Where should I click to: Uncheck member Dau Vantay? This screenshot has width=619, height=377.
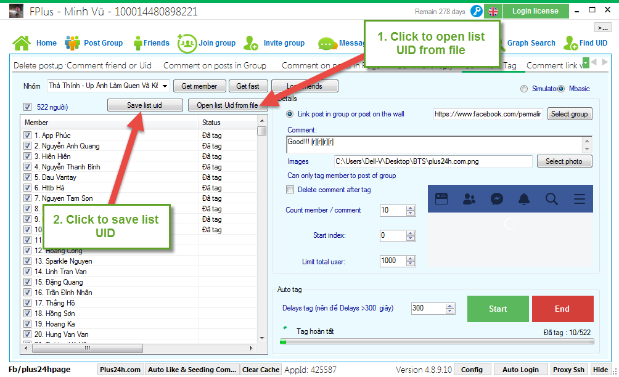[x=27, y=177]
